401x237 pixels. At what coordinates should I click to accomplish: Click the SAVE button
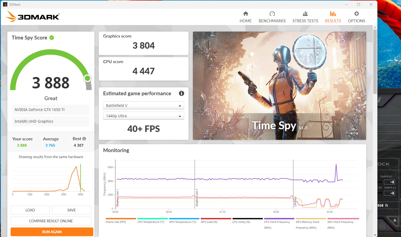pos(72,210)
